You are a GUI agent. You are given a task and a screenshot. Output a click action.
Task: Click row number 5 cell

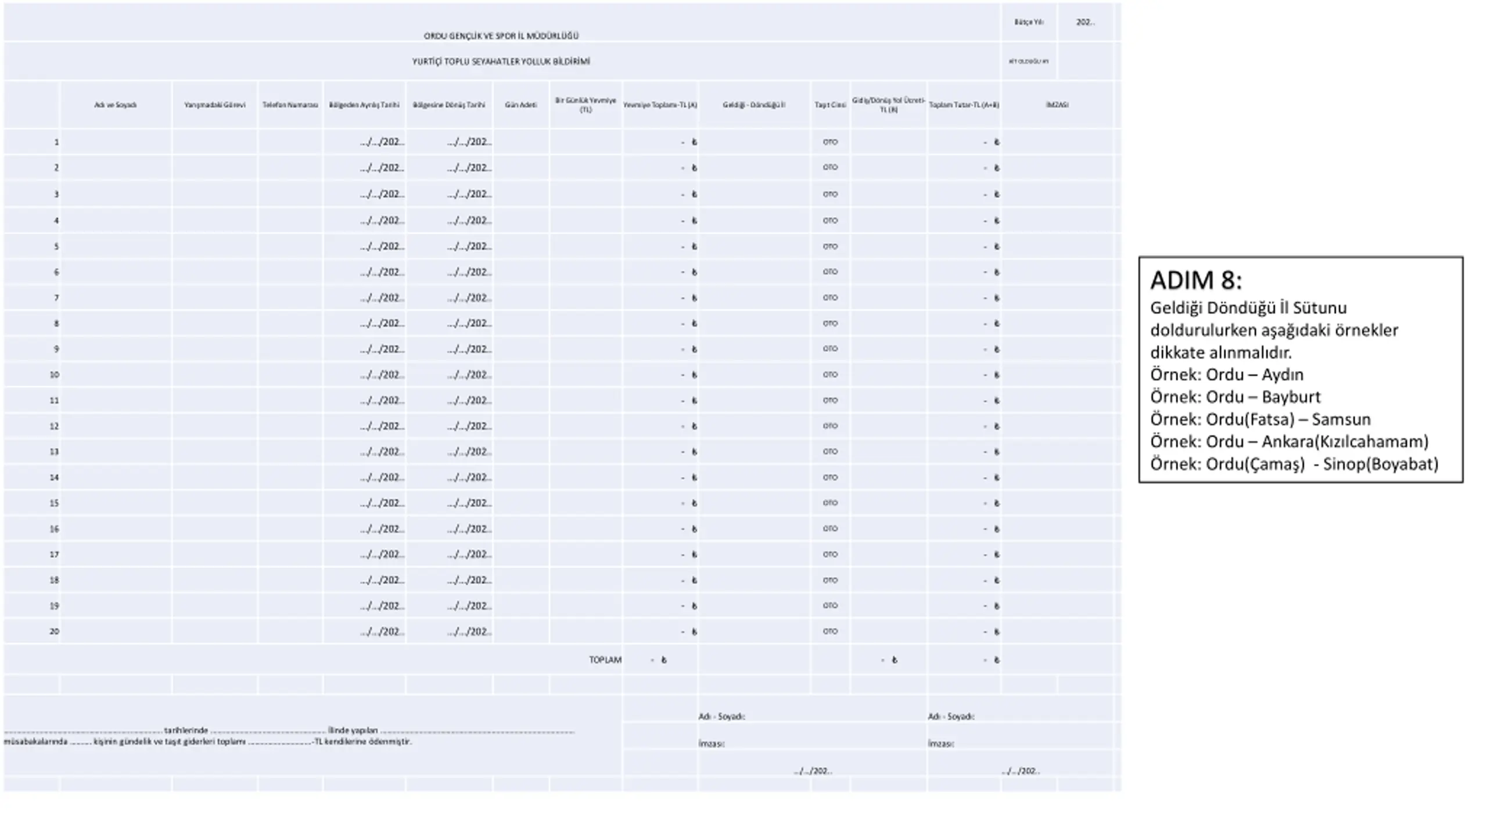pyautogui.click(x=32, y=246)
